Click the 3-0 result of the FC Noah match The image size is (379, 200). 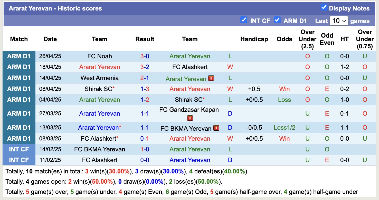145,56
